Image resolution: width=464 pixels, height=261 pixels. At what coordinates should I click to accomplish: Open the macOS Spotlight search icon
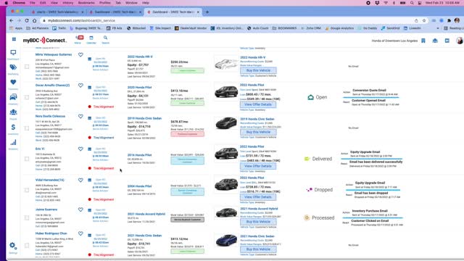pos(412,3)
